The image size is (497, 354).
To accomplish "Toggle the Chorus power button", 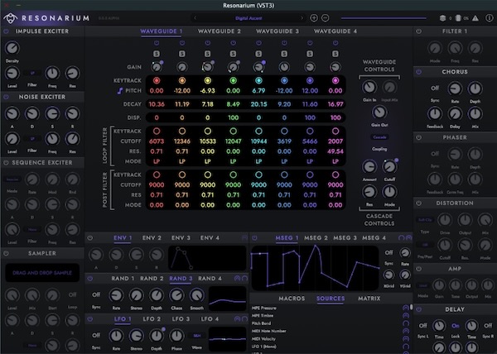I will [x=418, y=72].
